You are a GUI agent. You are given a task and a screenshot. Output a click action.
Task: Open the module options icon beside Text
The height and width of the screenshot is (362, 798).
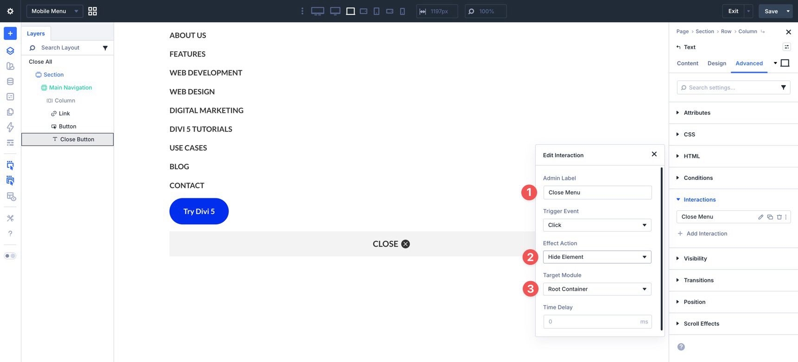coord(786,47)
